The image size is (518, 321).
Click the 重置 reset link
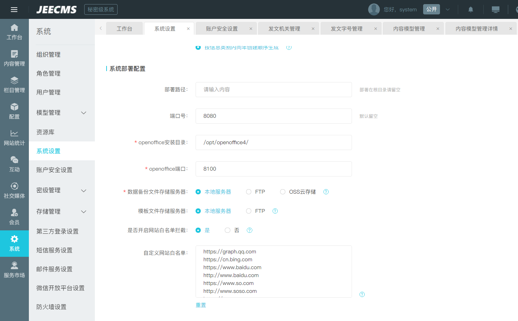(201, 305)
